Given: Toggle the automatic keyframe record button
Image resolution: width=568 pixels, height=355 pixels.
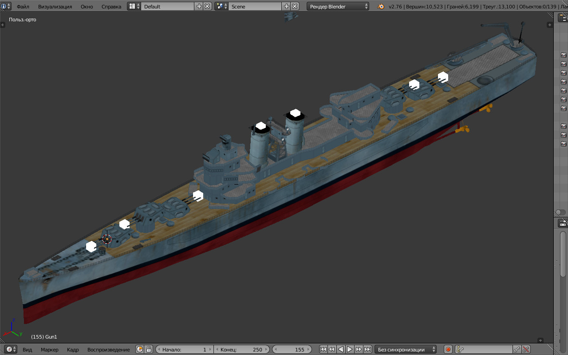Looking at the screenshot, I should [x=448, y=349].
